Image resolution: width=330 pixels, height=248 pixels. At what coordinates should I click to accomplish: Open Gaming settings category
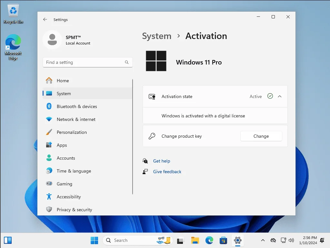click(87, 184)
